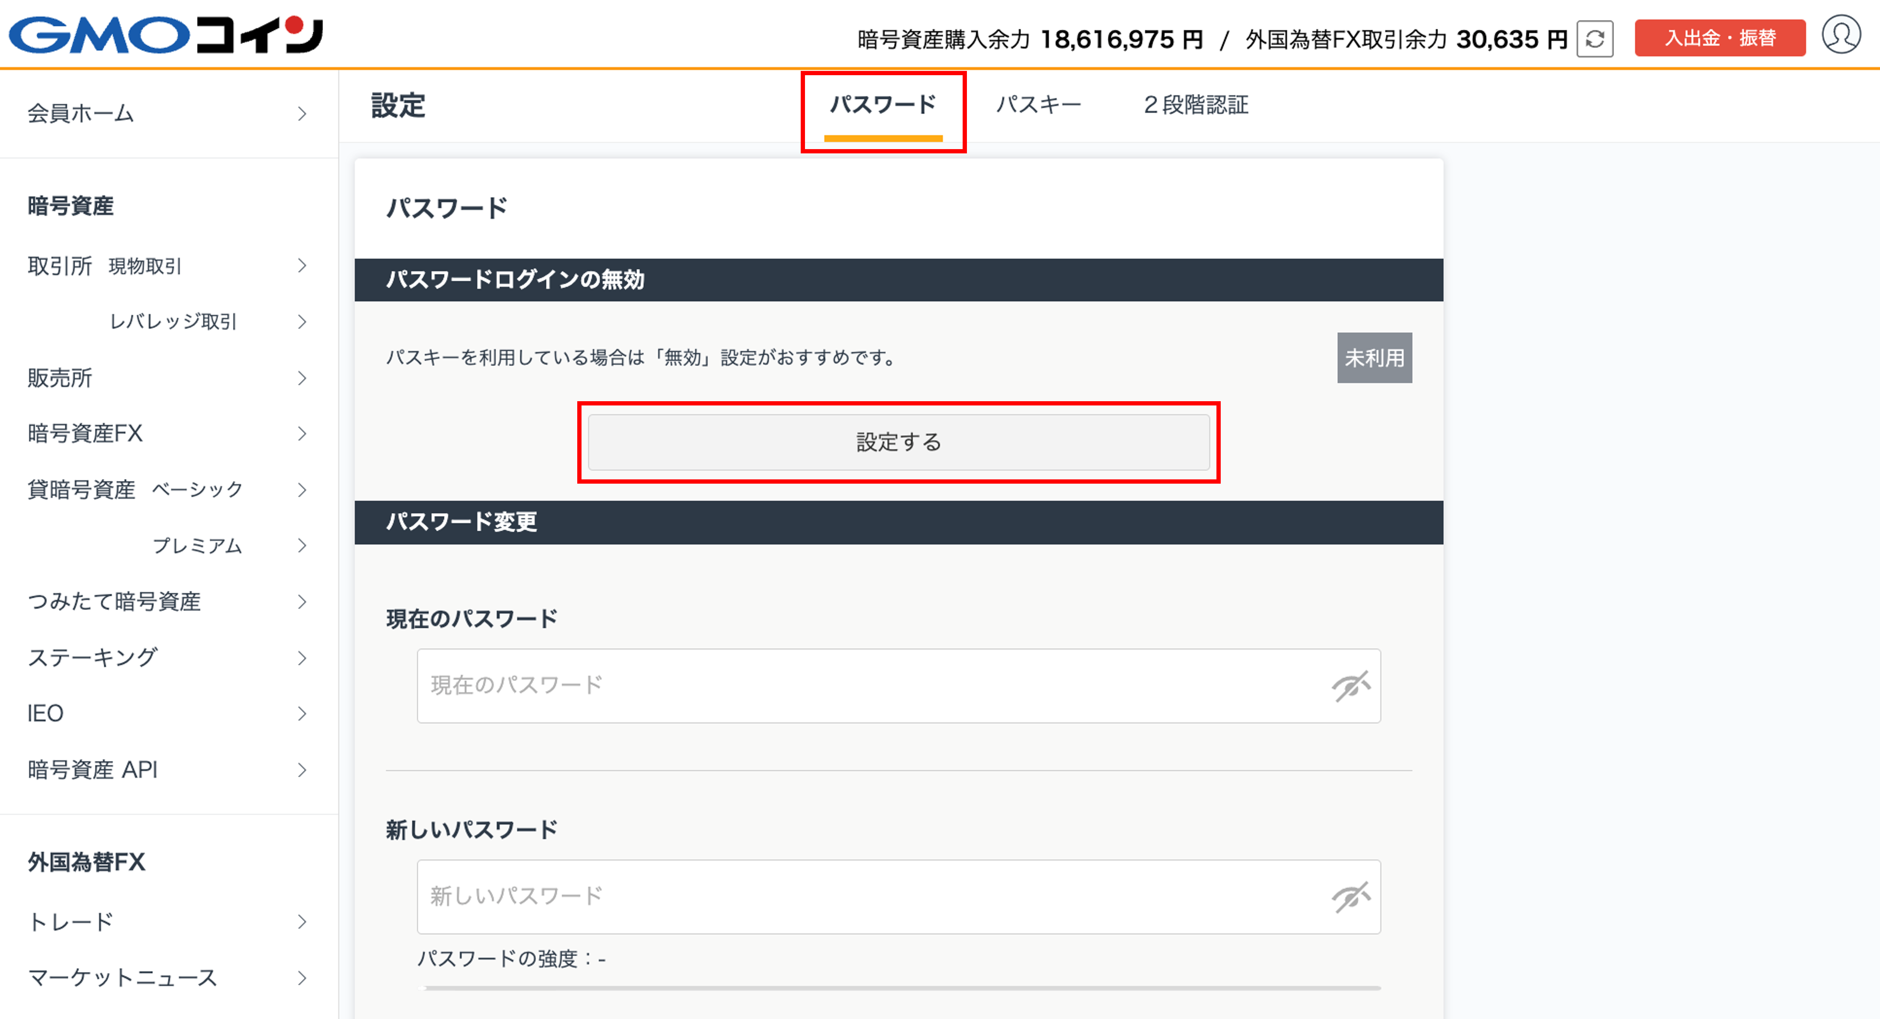This screenshot has width=1880, height=1019.
Task: Click the パスワード変更 section header
Action: (899, 522)
